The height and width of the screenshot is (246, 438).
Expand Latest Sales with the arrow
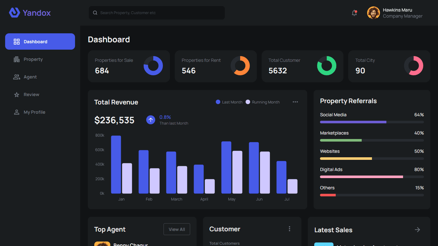[417, 230]
